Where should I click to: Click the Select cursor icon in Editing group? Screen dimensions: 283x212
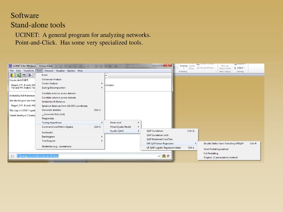coord(235,68)
